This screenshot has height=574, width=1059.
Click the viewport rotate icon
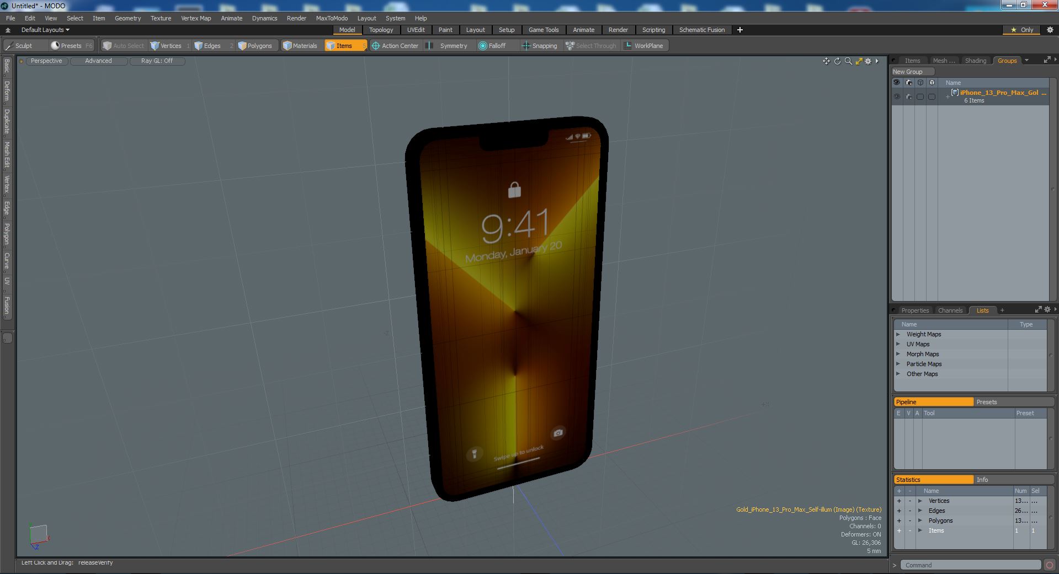click(837, 61)
